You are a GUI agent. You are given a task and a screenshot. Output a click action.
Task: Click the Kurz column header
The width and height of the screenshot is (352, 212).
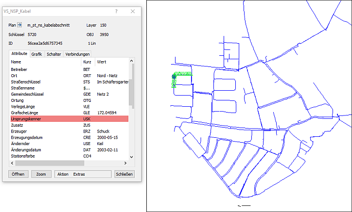tap(88, 62)
